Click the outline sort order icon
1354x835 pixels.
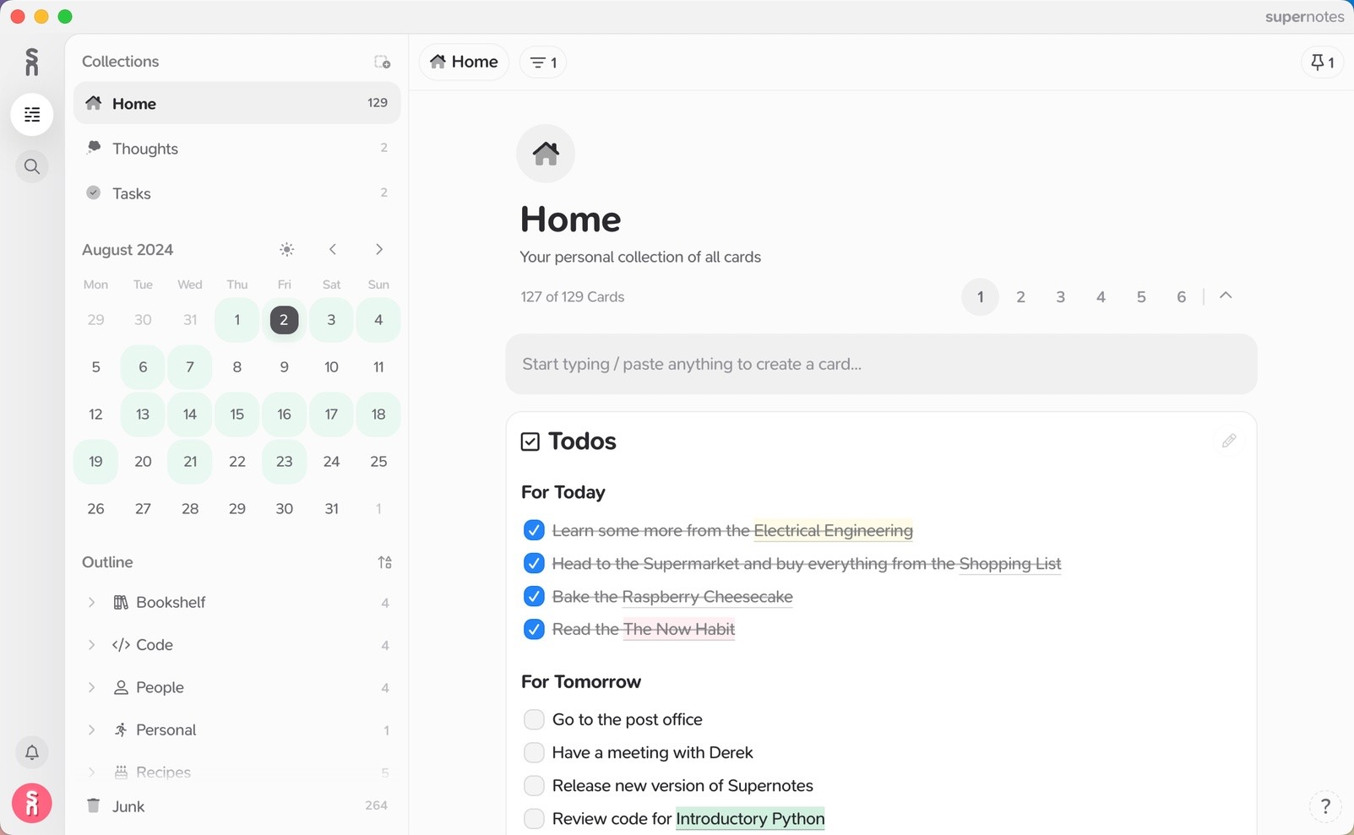[384, 562]
